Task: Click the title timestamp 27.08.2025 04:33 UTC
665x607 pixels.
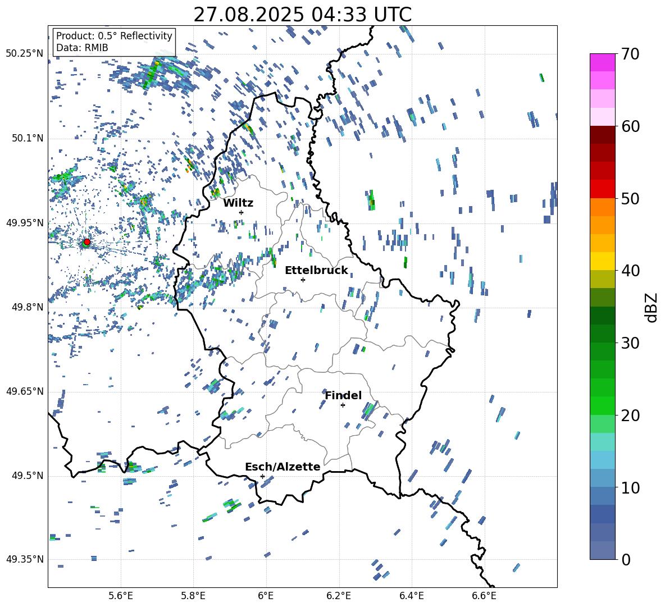Action: pos(302,15)
